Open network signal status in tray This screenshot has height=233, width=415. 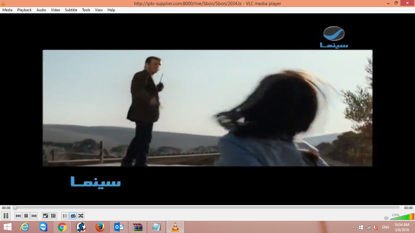coord(368,227)
